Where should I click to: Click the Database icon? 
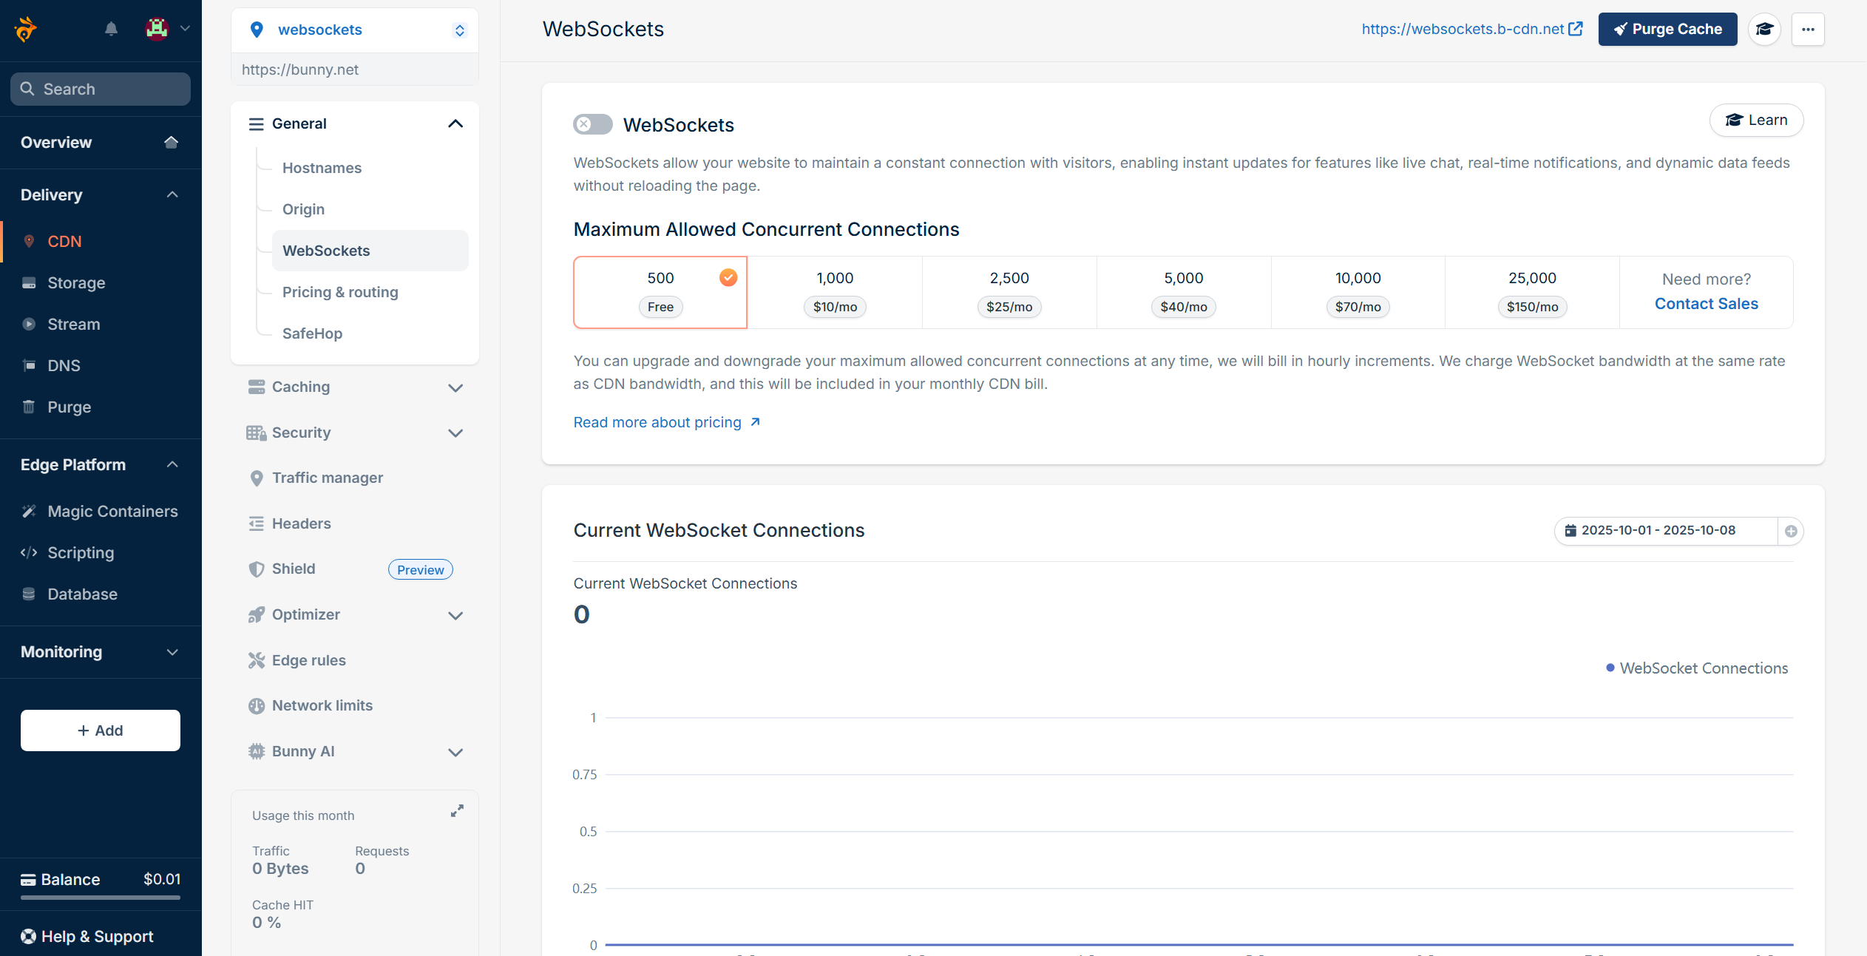[x=29, y=594]
